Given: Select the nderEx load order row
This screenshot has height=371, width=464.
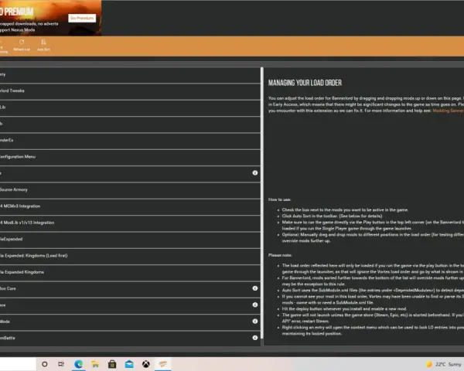Looking at the screenshot, I should click(x=130, y=140).
